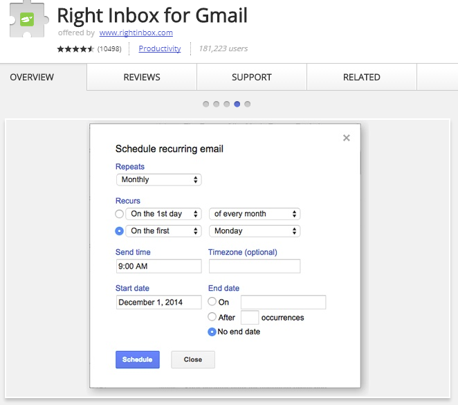Open the Repeats Monthly dropdown
The width and height of the screenshot is (458, 405).
click(159, 179)
